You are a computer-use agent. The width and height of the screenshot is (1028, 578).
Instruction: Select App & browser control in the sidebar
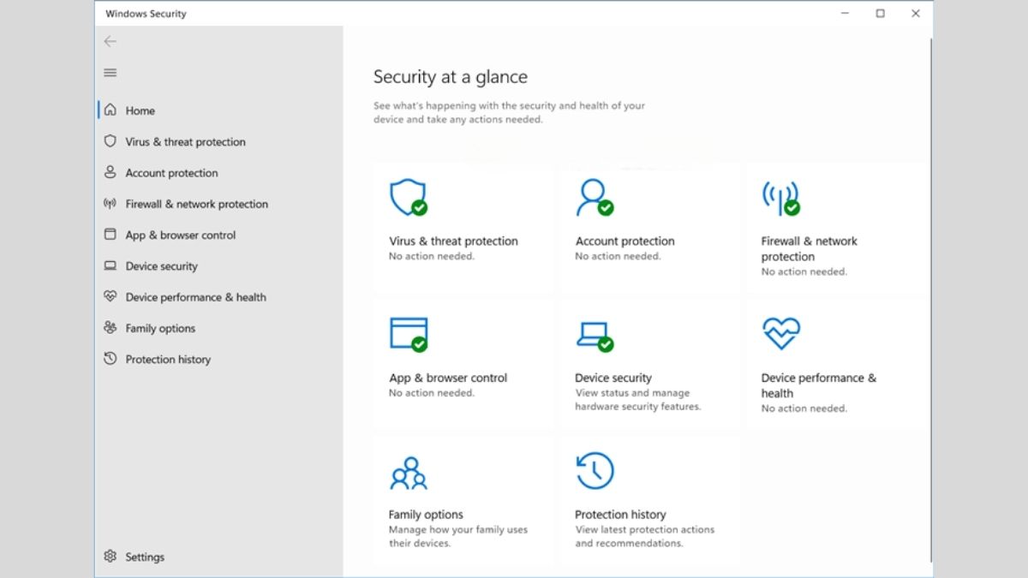tap(182, 235)
